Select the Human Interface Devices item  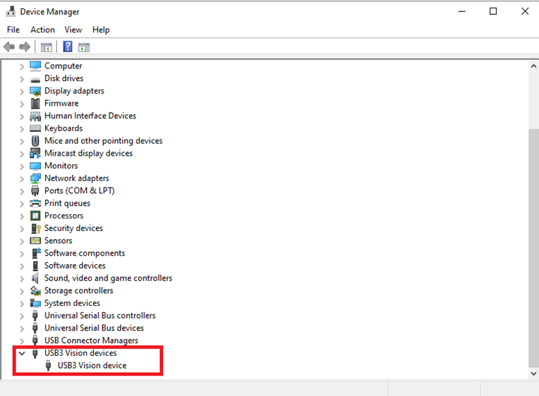pyautogui.click(x=90, y=116)
